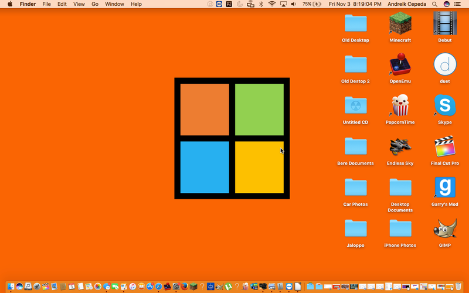Open the Finder menu

(x=28, y=4)
